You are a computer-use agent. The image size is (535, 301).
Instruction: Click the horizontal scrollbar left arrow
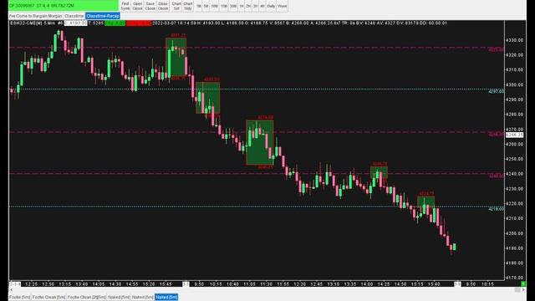[x=11, y=290]
